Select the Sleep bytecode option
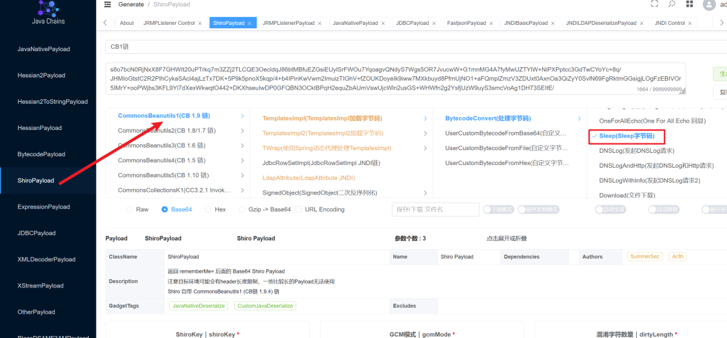This screenshot has width=727, height=338. coord(627,136)
